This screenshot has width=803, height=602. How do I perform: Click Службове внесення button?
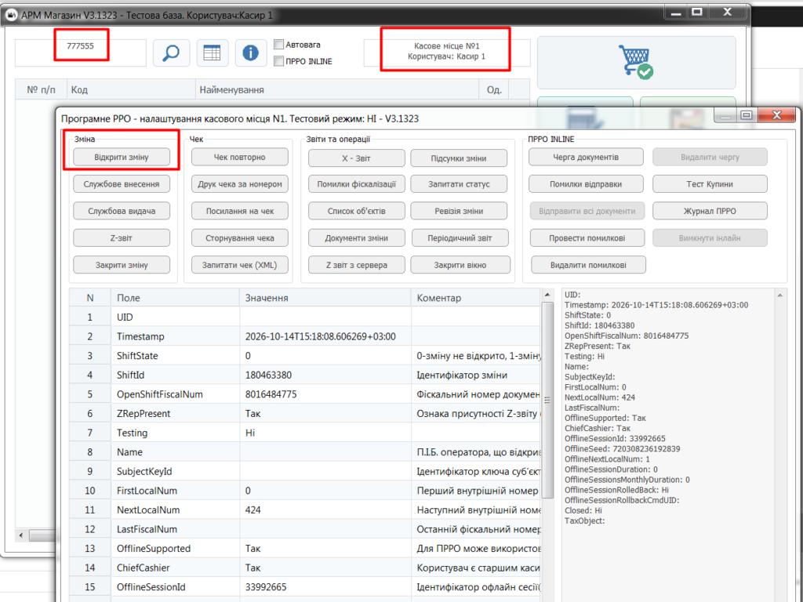122,183
